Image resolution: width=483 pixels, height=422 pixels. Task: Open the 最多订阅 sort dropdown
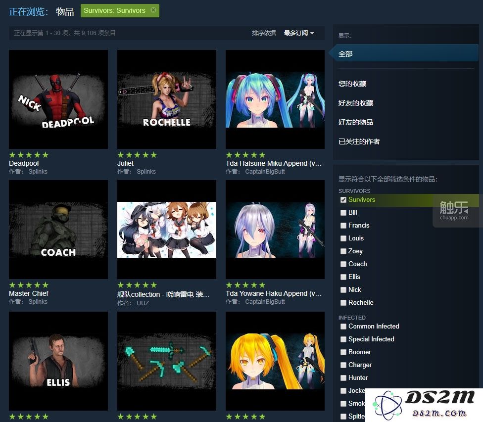pyautogui.click(x=299, y=33)
